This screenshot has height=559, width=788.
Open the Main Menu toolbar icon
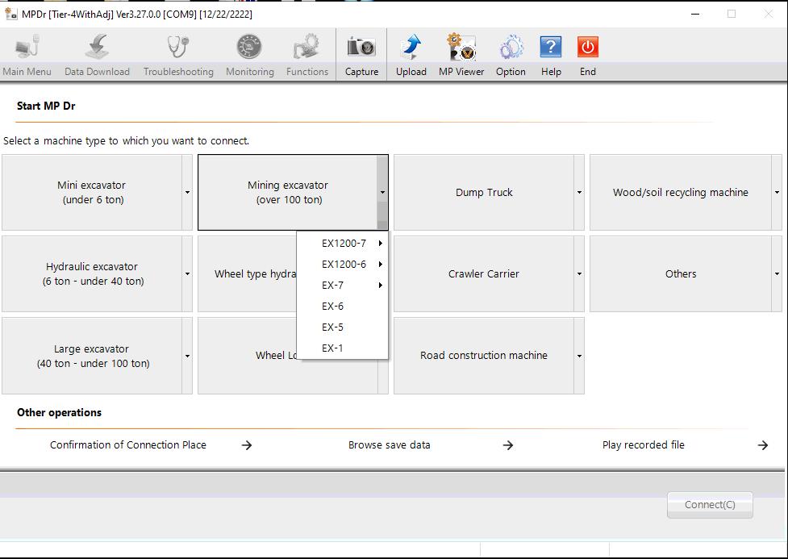click(x=27, y=52)
